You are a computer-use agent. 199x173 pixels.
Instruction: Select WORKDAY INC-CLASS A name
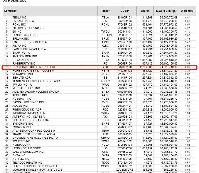[28, 113]
